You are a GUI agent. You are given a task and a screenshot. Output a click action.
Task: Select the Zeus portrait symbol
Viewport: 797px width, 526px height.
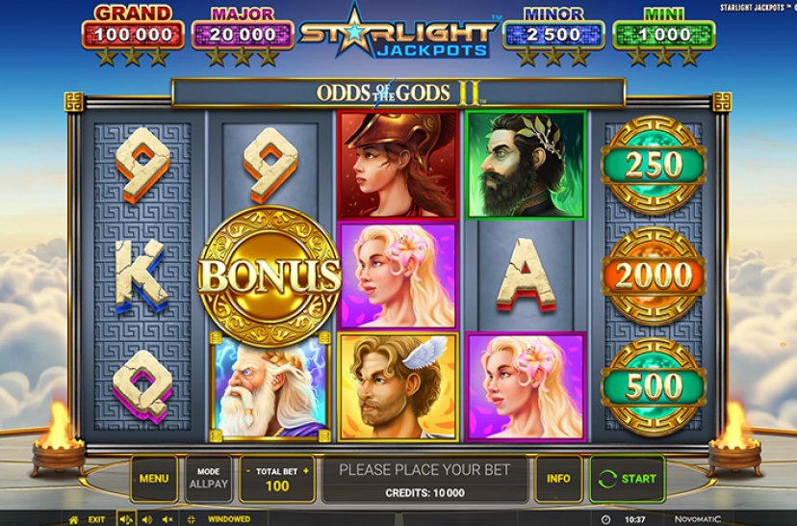click(x=270, y=386)
